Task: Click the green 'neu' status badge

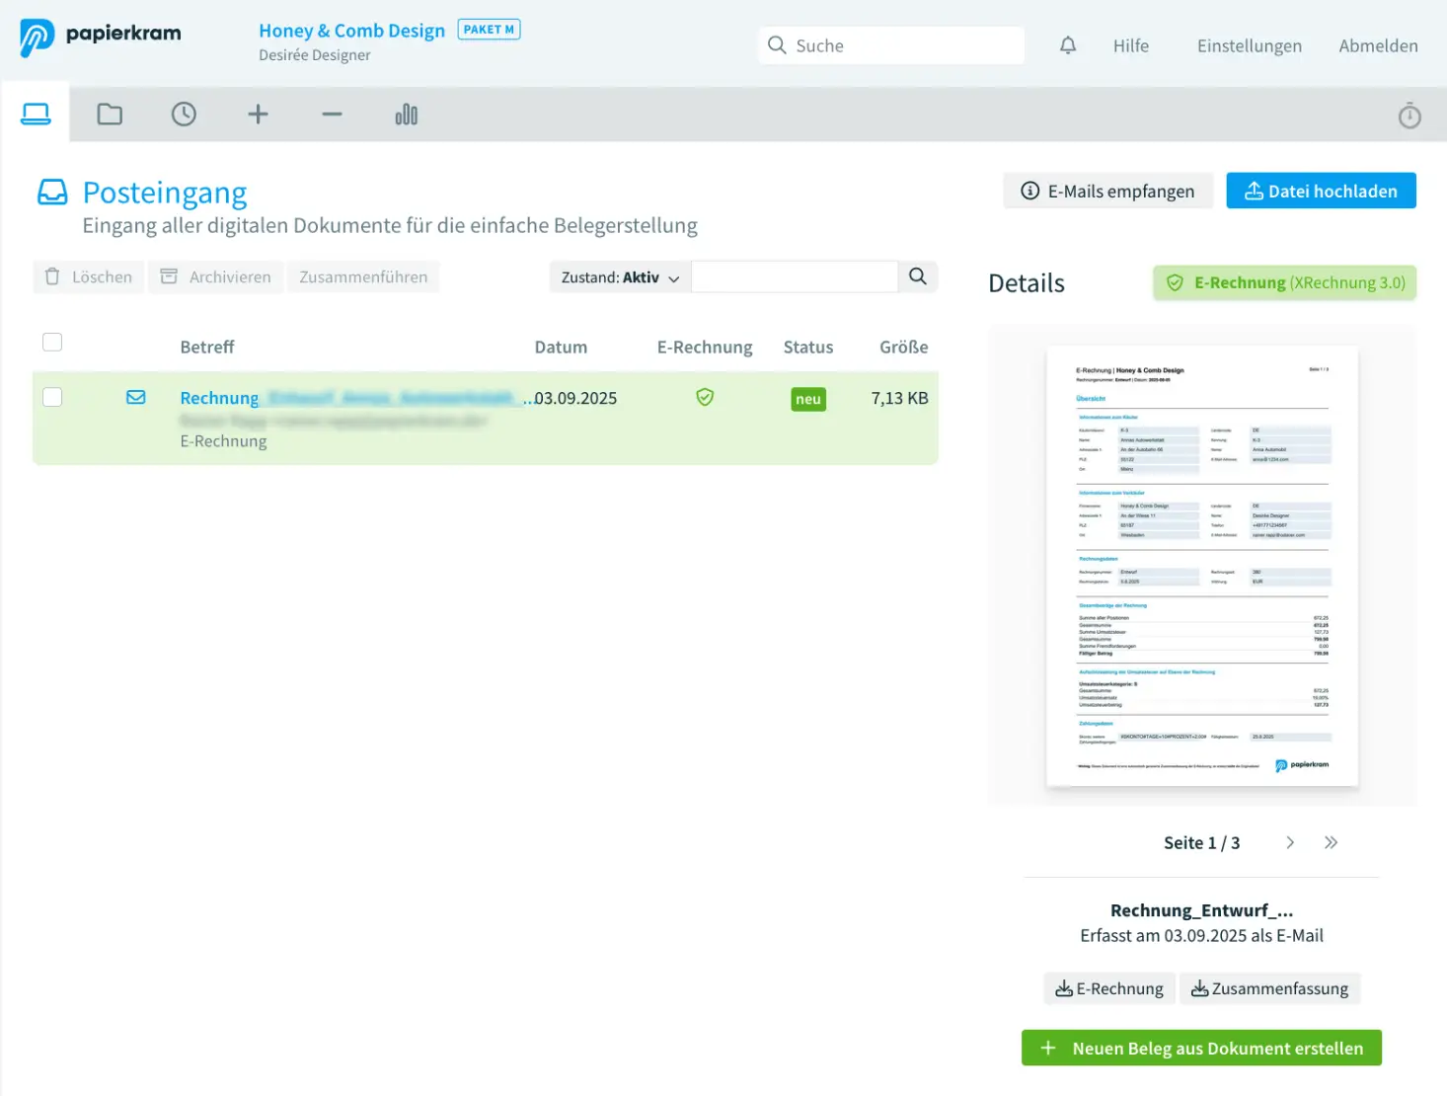Action: coord(808,399)
